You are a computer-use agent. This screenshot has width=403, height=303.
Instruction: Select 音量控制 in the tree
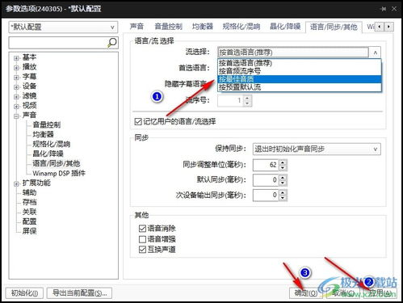tap(47, 124)
